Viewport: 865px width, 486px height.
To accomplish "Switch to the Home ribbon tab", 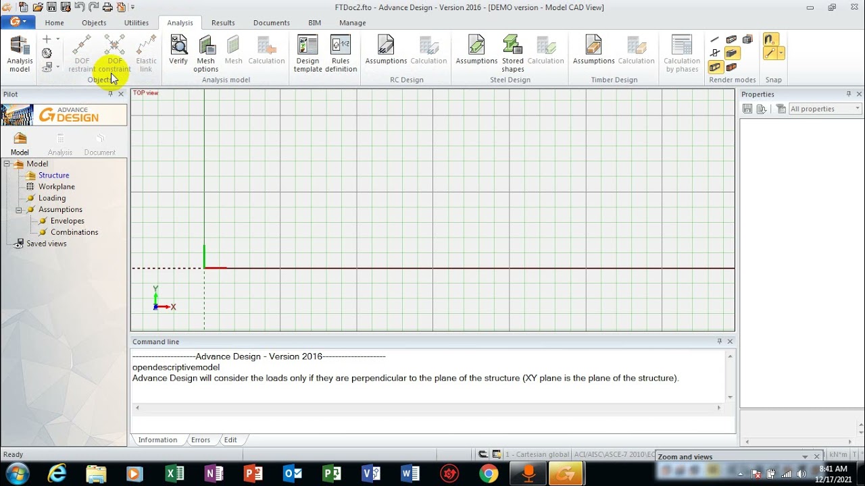I will tap(55, 22).
